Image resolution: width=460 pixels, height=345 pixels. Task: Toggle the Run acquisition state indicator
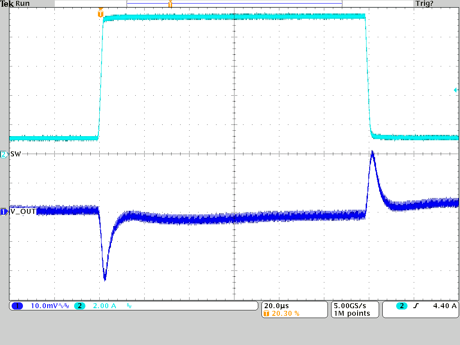(22, 4)
